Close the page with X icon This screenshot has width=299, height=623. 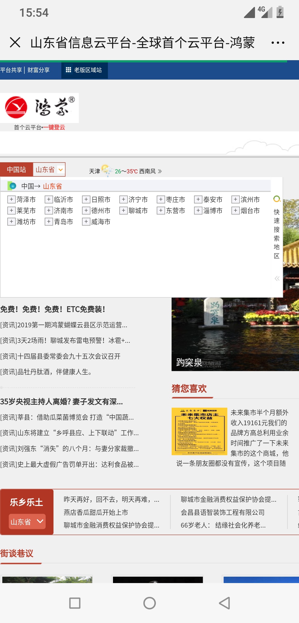(x=15, y=42)
